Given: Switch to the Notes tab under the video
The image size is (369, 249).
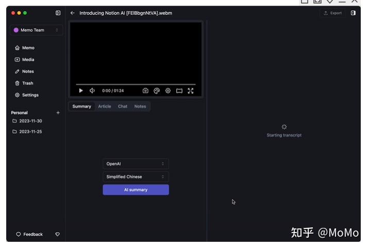Looking at the screenshot, I should [140, 106].
